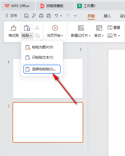Select slide 2 thumbnail in panel
Screen dimensions: 125x156
click(x=48, y=122)
